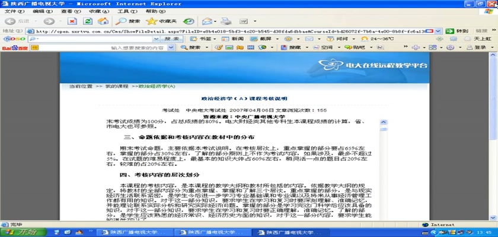Open the 编辑(E) menu
This screenshot has height=237, width=498.
43,11
